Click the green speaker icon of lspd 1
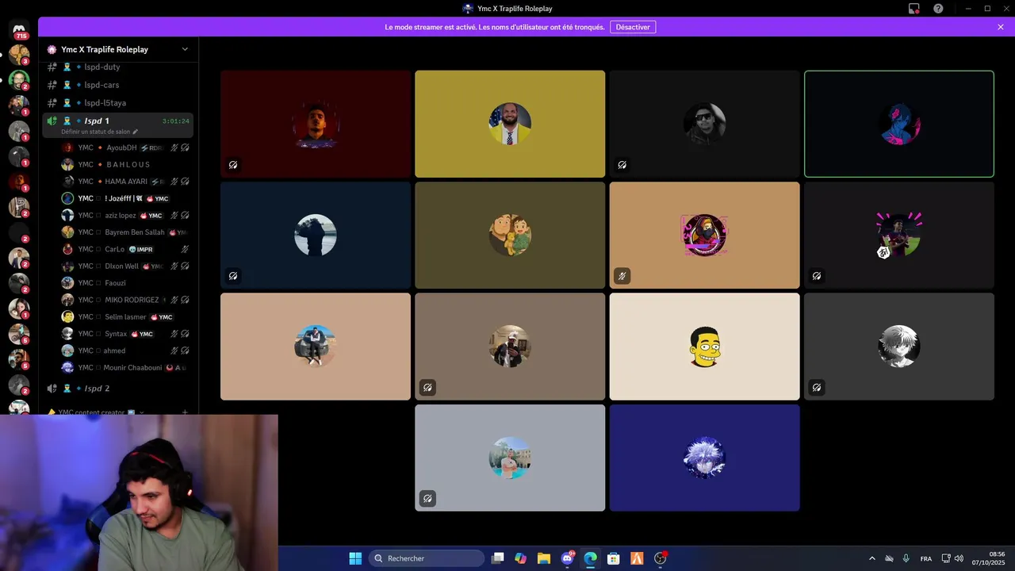Image resolution: width=1015 pixels, height=571 pixels. pos(52,121)
